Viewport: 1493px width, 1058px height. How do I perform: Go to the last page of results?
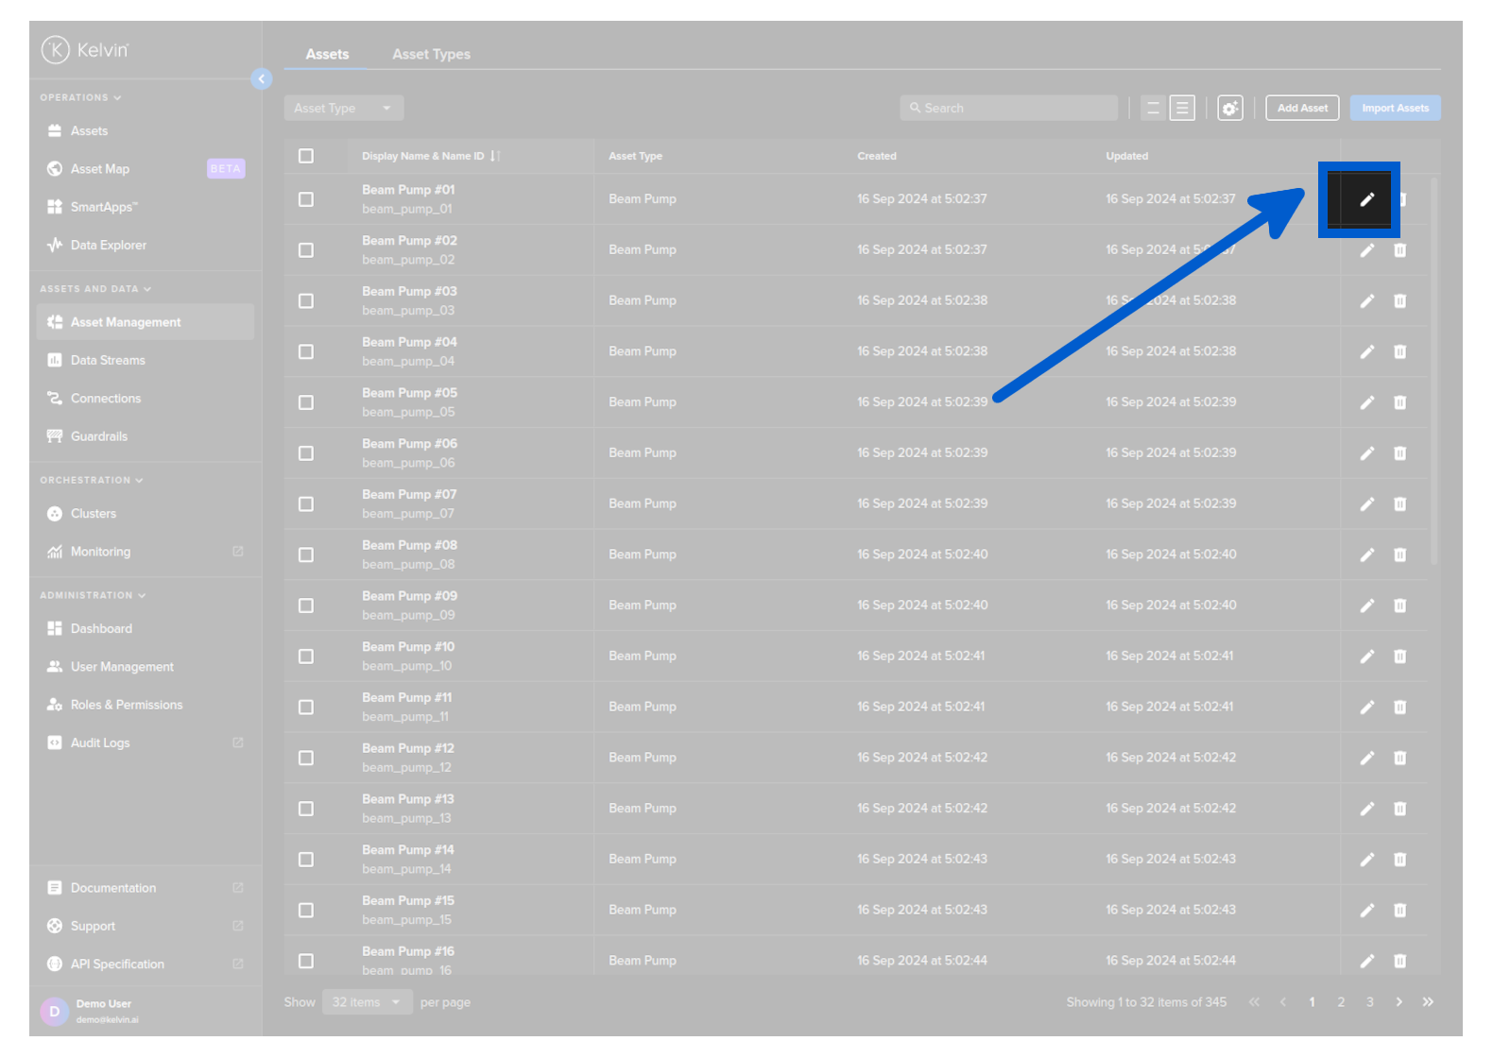1428,1002
